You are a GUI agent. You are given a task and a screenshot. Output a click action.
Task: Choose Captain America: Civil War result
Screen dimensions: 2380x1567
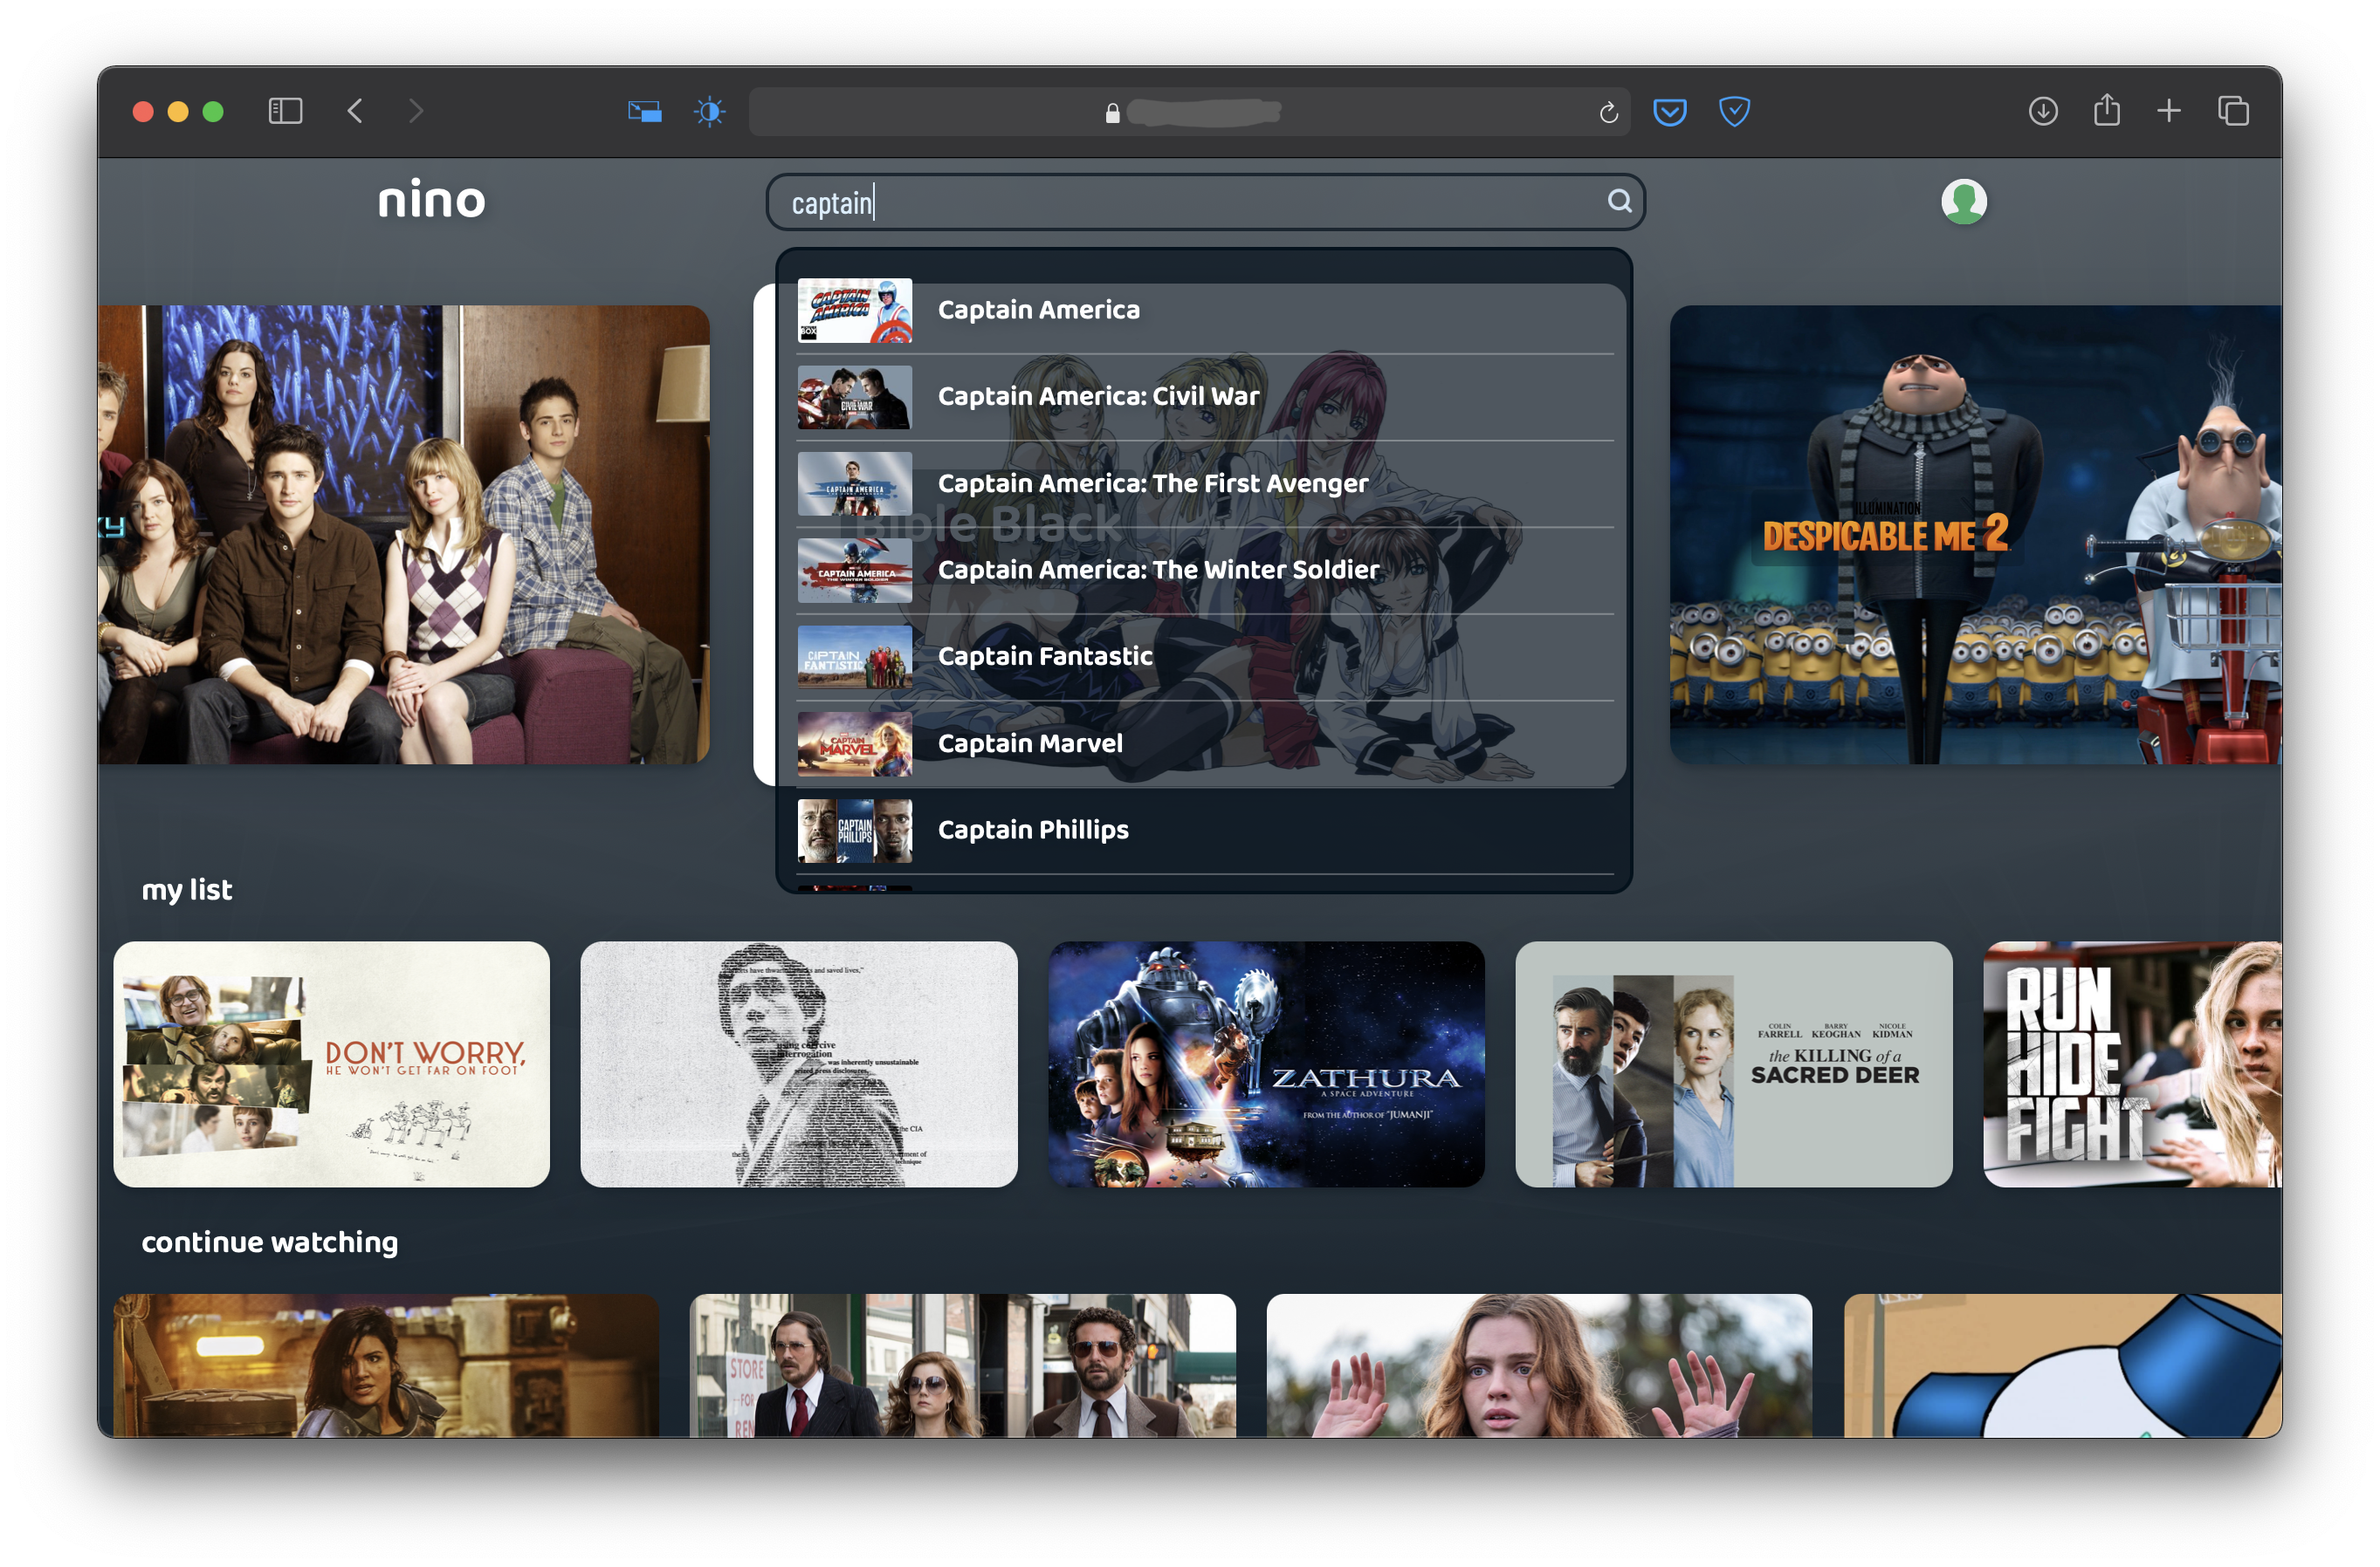click(x=1098, y=397)
